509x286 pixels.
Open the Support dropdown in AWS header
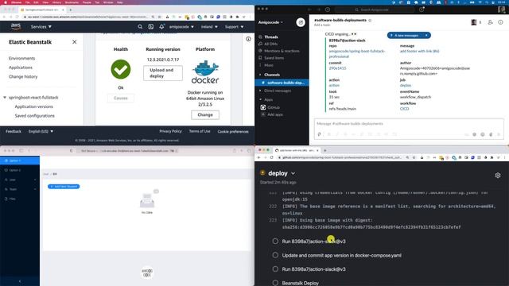coord(235,26)
